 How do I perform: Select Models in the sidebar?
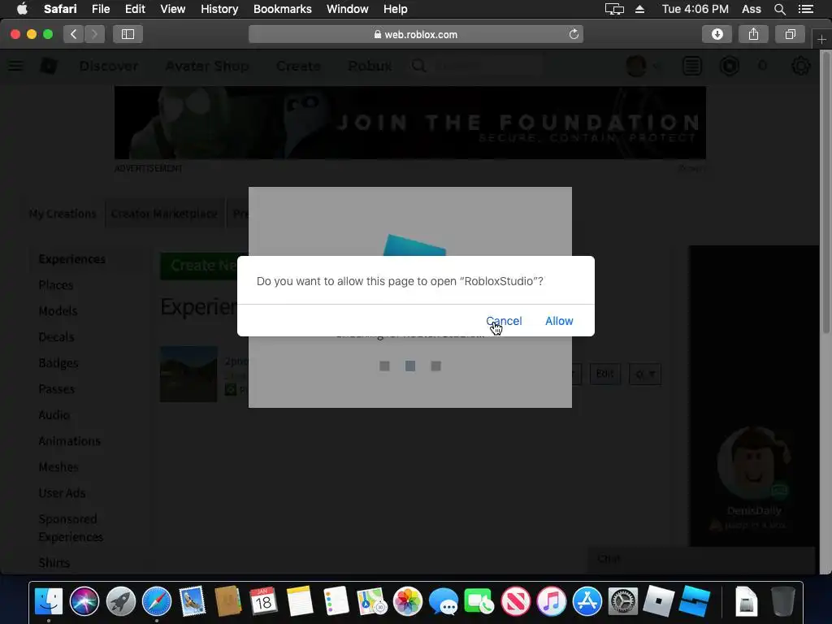click(58, 311)
